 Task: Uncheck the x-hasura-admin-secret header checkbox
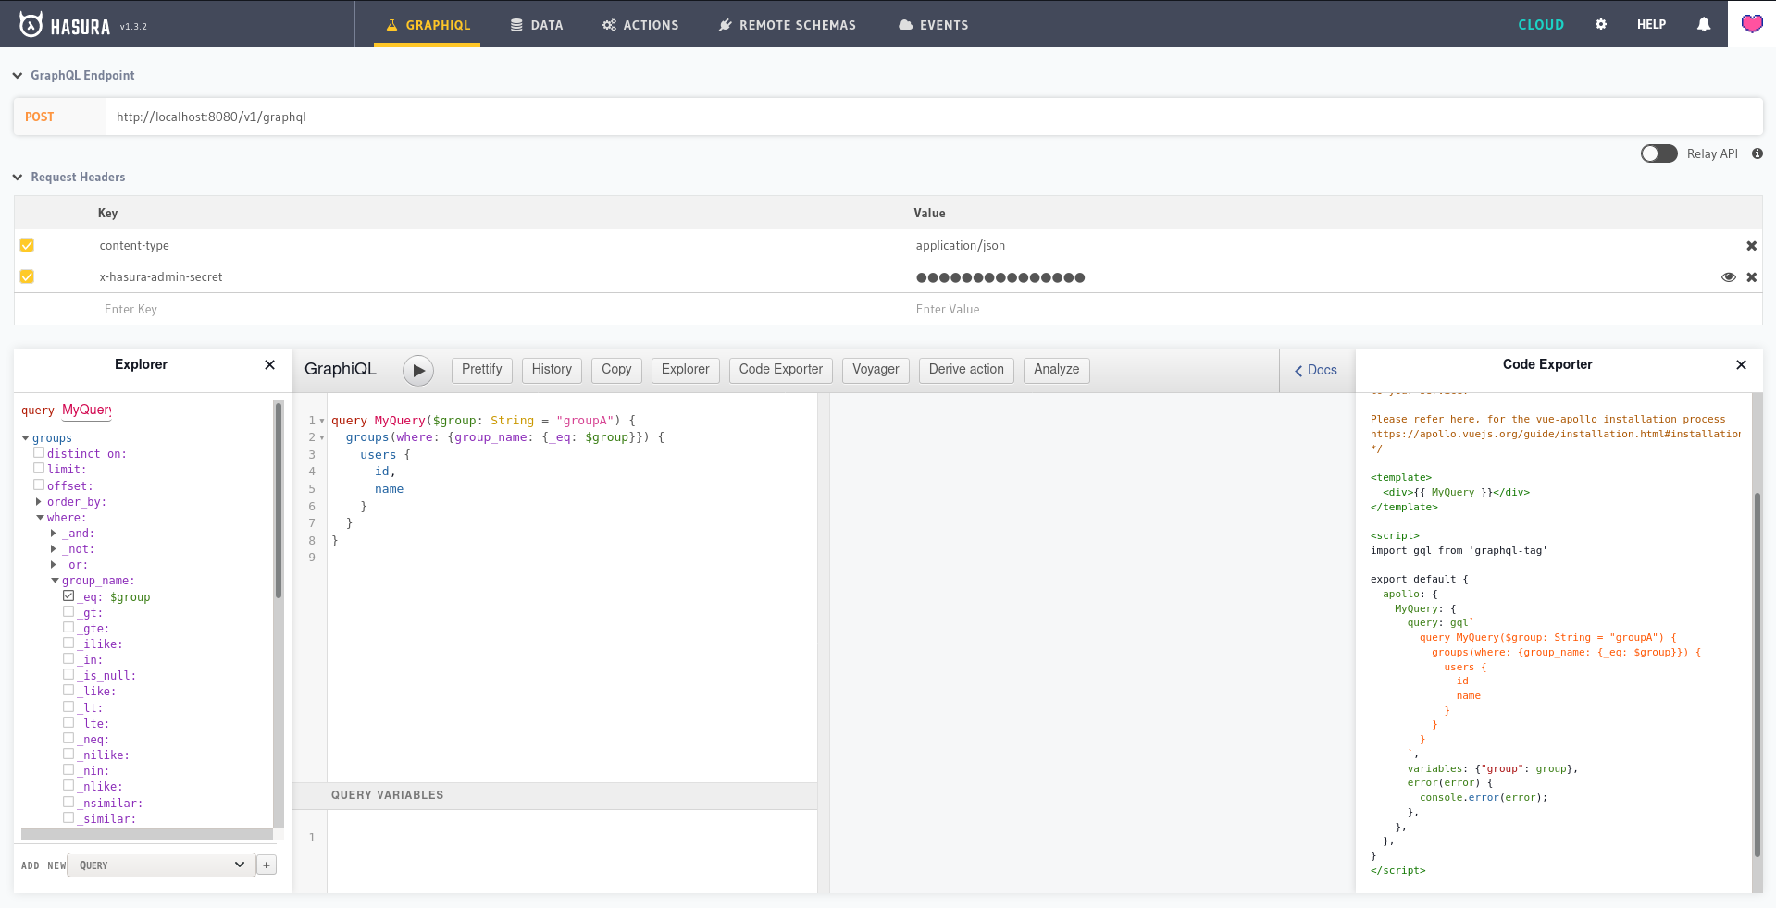click(27, 276)
